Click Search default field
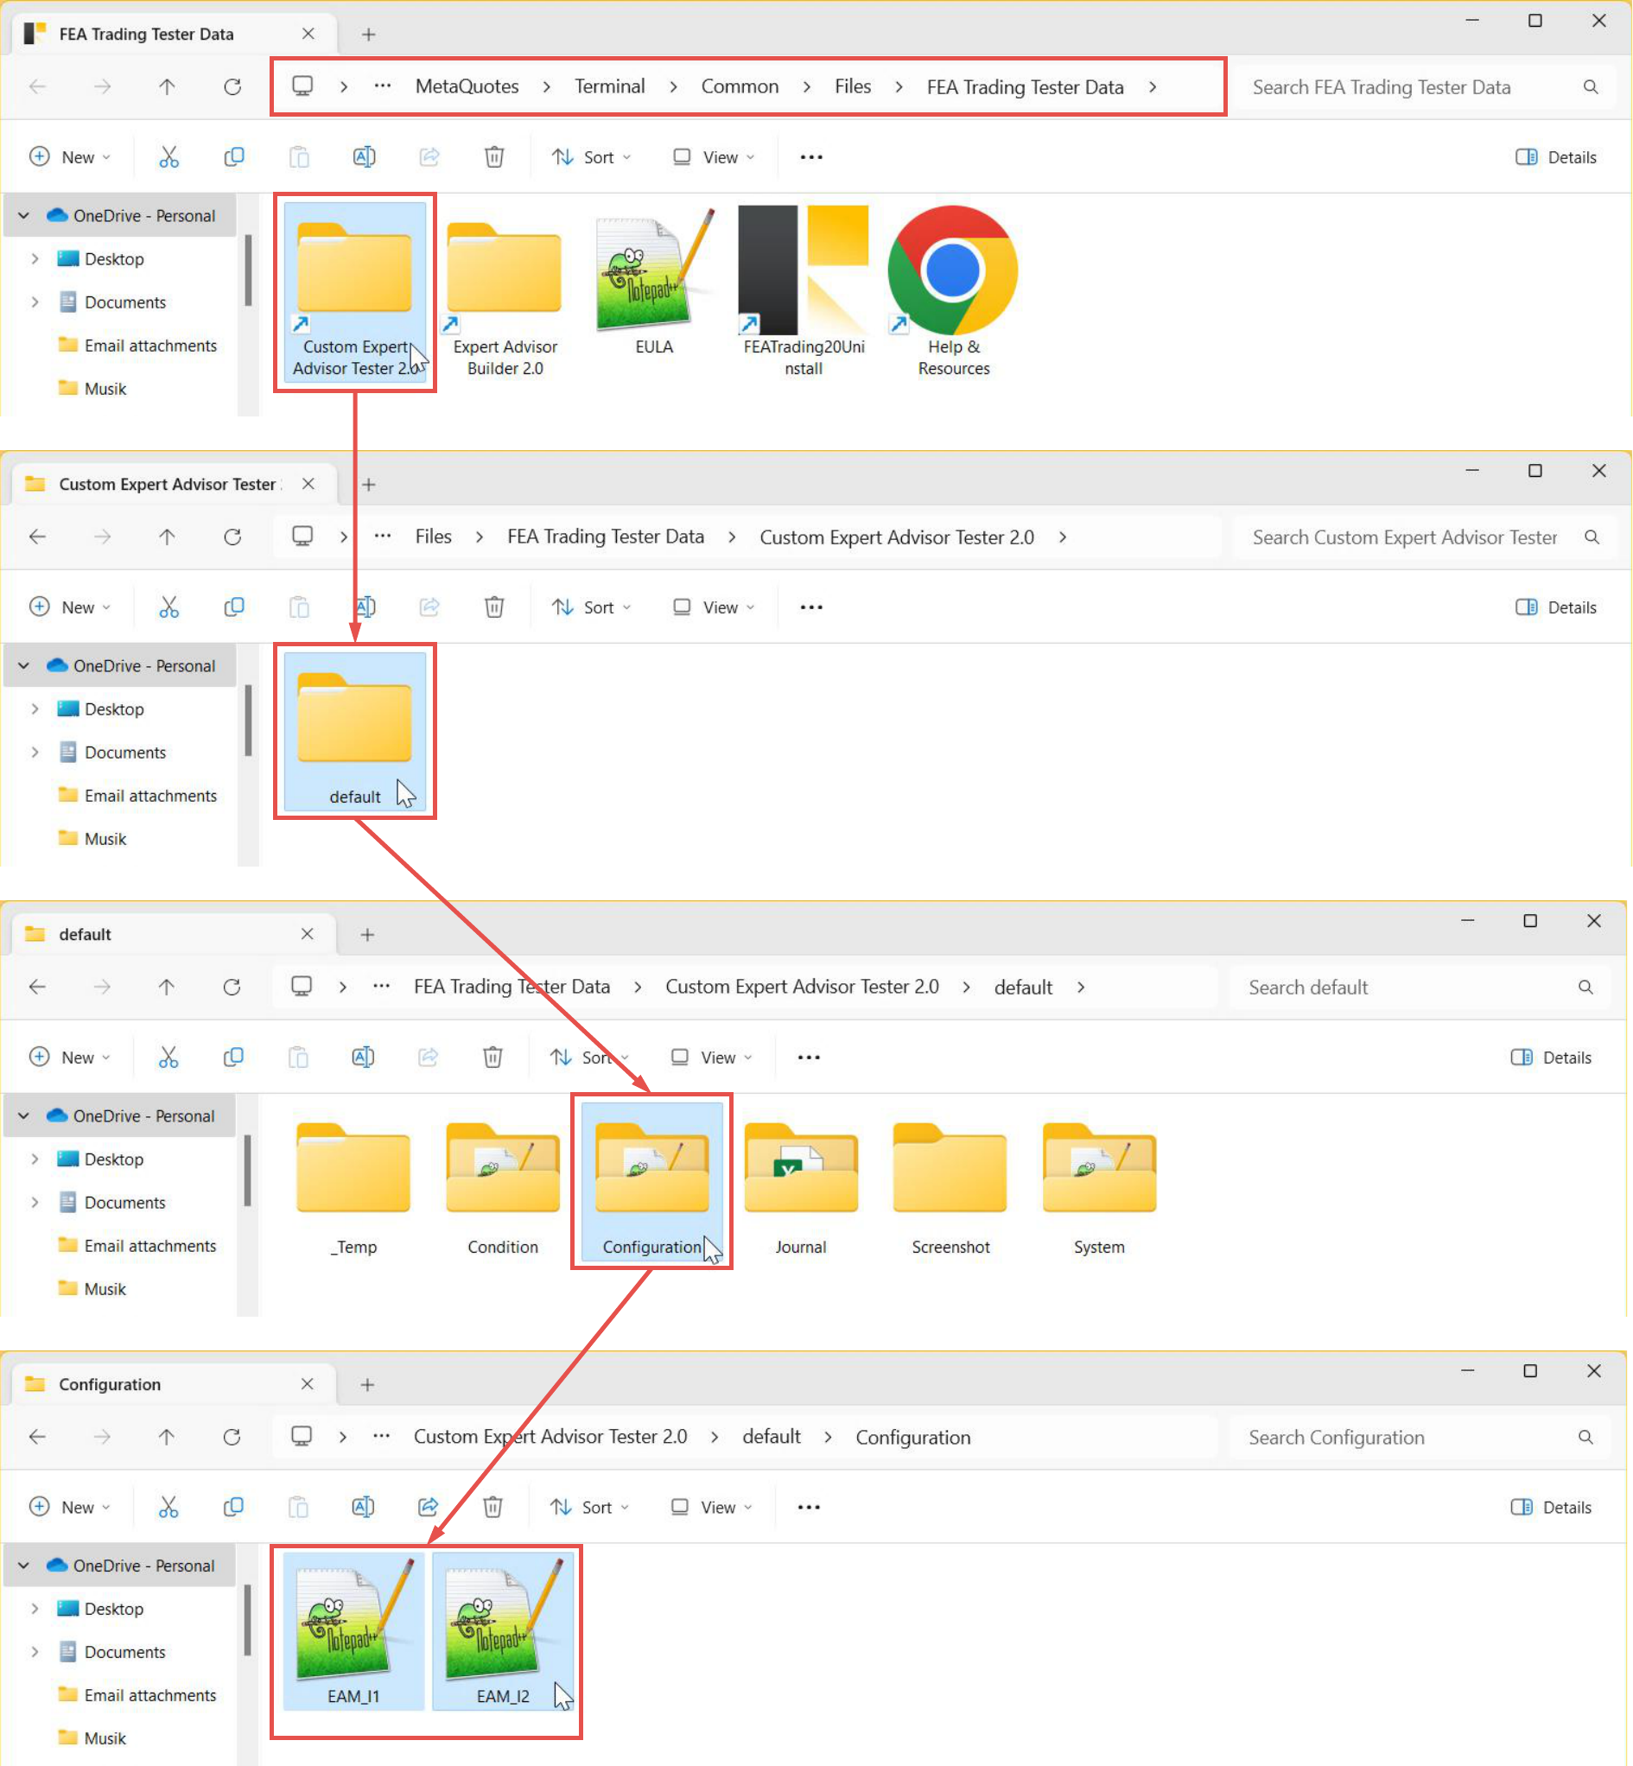 click(1419, 987)
